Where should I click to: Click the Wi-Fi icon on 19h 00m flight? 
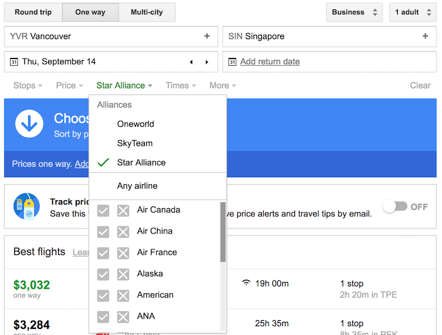[246, 283]
